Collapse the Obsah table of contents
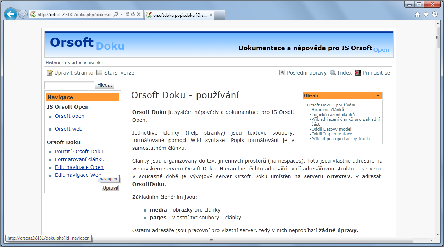This screenshot has width=444, height=247. pos(378,95)
